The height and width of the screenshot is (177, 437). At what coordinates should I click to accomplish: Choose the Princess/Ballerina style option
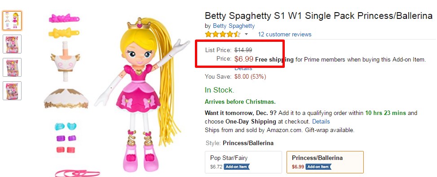(x=325, y=162)
